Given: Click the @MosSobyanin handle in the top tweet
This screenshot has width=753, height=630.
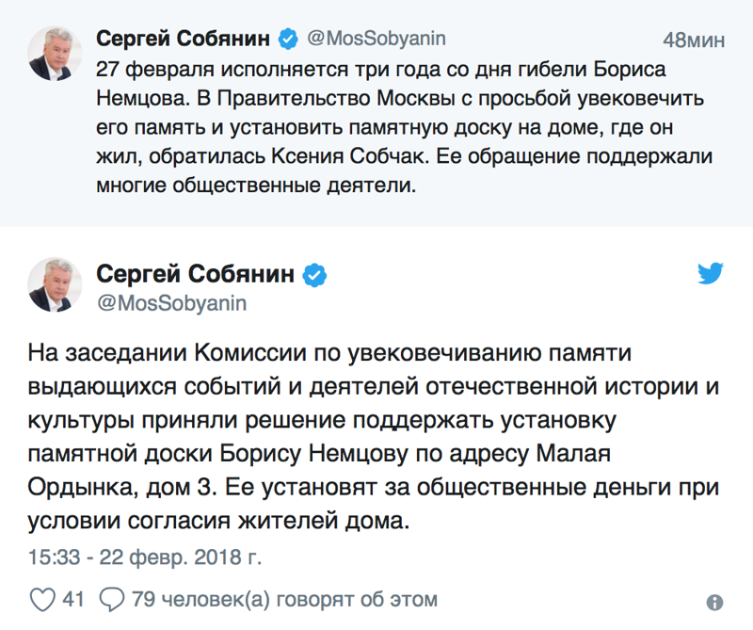Looking at the screenshot, I should [x=376, y=40].
